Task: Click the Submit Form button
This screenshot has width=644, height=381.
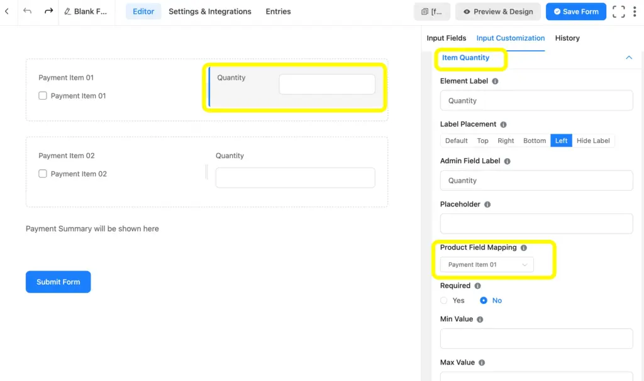Action: [x=58, y=282]
